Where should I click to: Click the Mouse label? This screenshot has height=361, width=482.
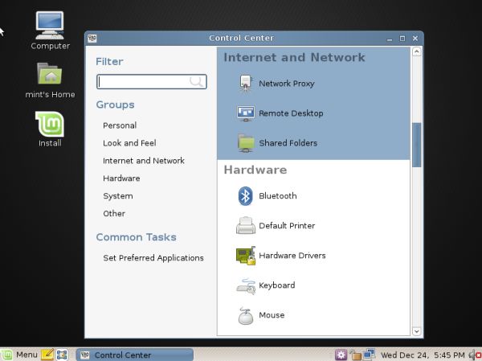[x=272, y=315]
